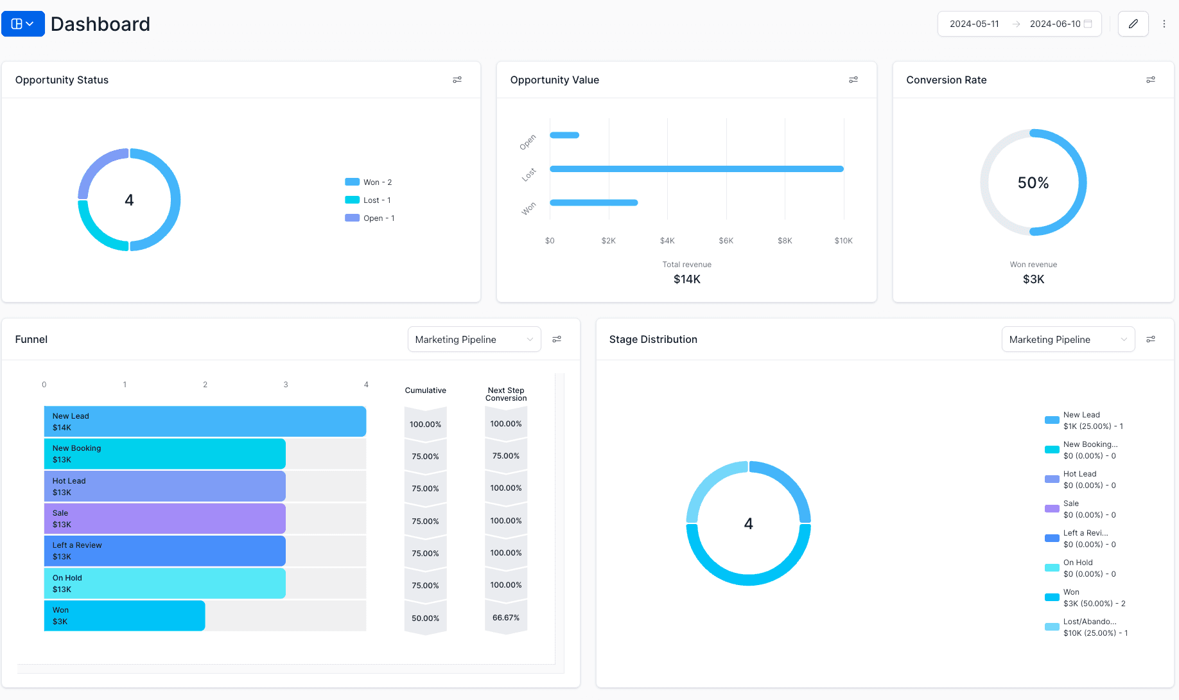Click the pencil edit dashboard icon
This screenshot has height=700, width=1179.
pyautogui.click(x=1133, y=23)
